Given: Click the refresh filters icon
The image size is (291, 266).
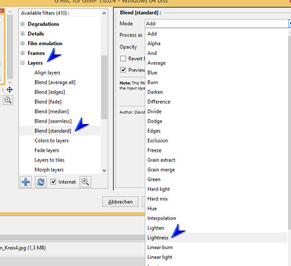Looking at the screenshot, I should [41, 182].
